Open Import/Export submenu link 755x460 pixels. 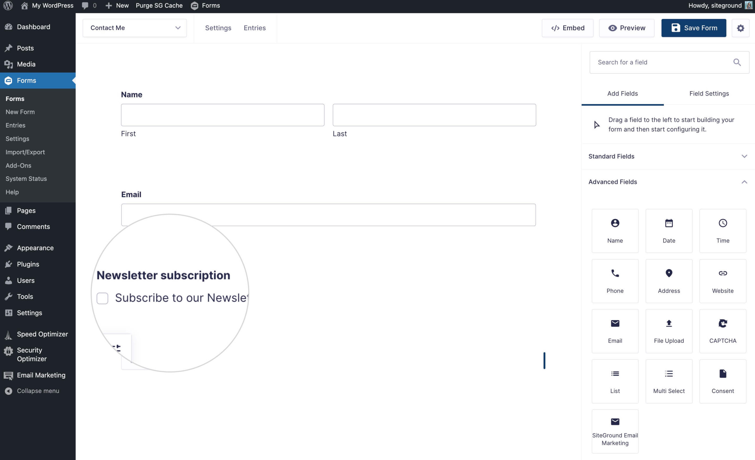point(25,152)
